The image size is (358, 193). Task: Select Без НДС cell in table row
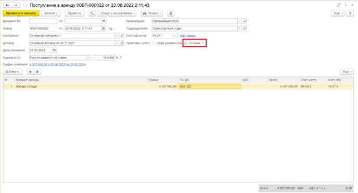pyautogui.click(x=209, y=86)
